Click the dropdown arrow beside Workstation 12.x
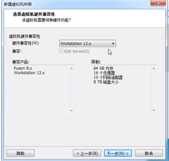 (113, 43)
